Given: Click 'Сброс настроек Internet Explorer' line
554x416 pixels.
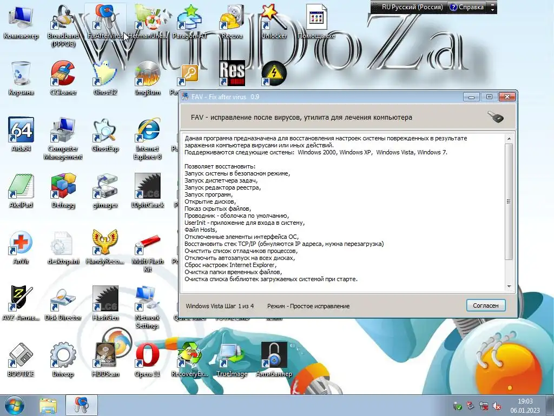Looking at the screenshot, I should (230, 265).
